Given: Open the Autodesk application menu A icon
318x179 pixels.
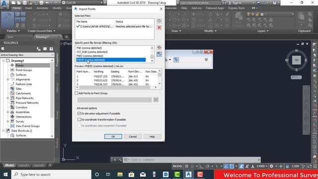Looking at the screenshot, I should [4, 4].
